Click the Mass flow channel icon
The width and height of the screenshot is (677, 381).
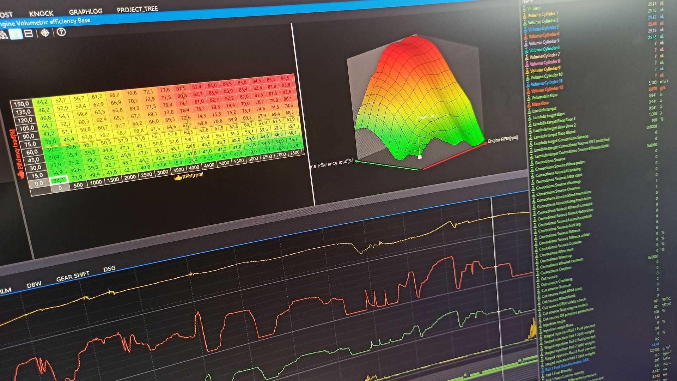pyautogui.click(x=529, y=104)
